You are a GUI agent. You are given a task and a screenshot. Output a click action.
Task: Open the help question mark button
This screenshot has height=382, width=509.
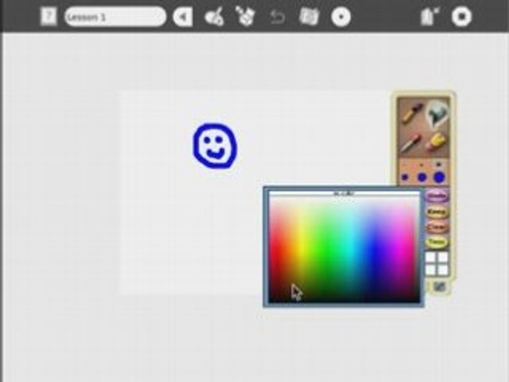point(49,16)
